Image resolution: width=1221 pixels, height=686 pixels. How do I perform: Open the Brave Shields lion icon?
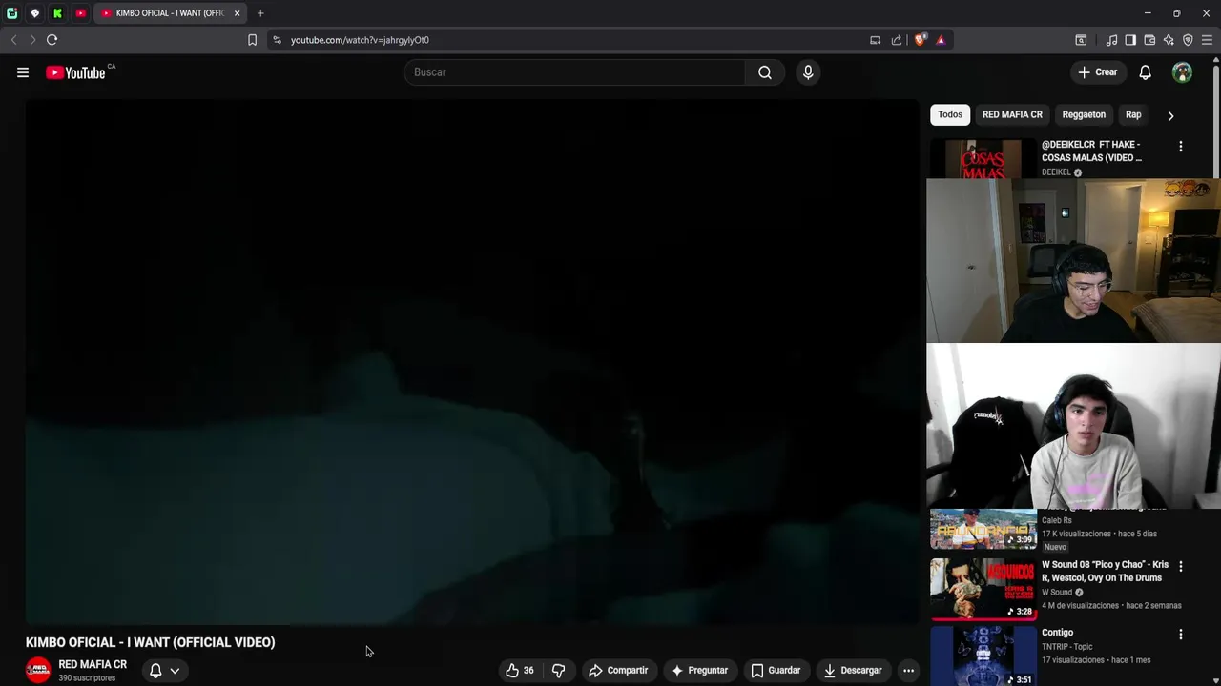[x=920, y=40]
